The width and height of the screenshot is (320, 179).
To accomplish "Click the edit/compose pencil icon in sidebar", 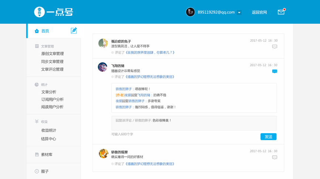I will [x=74, y=31].
